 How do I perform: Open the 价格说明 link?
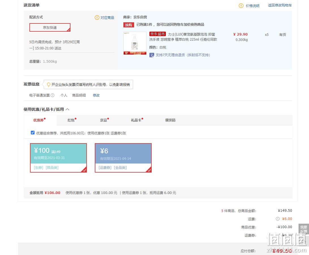(252, 6)
